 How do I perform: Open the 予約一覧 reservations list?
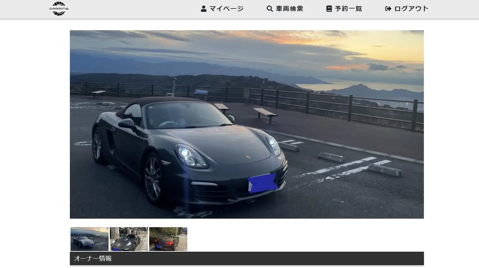pos(348,9)
